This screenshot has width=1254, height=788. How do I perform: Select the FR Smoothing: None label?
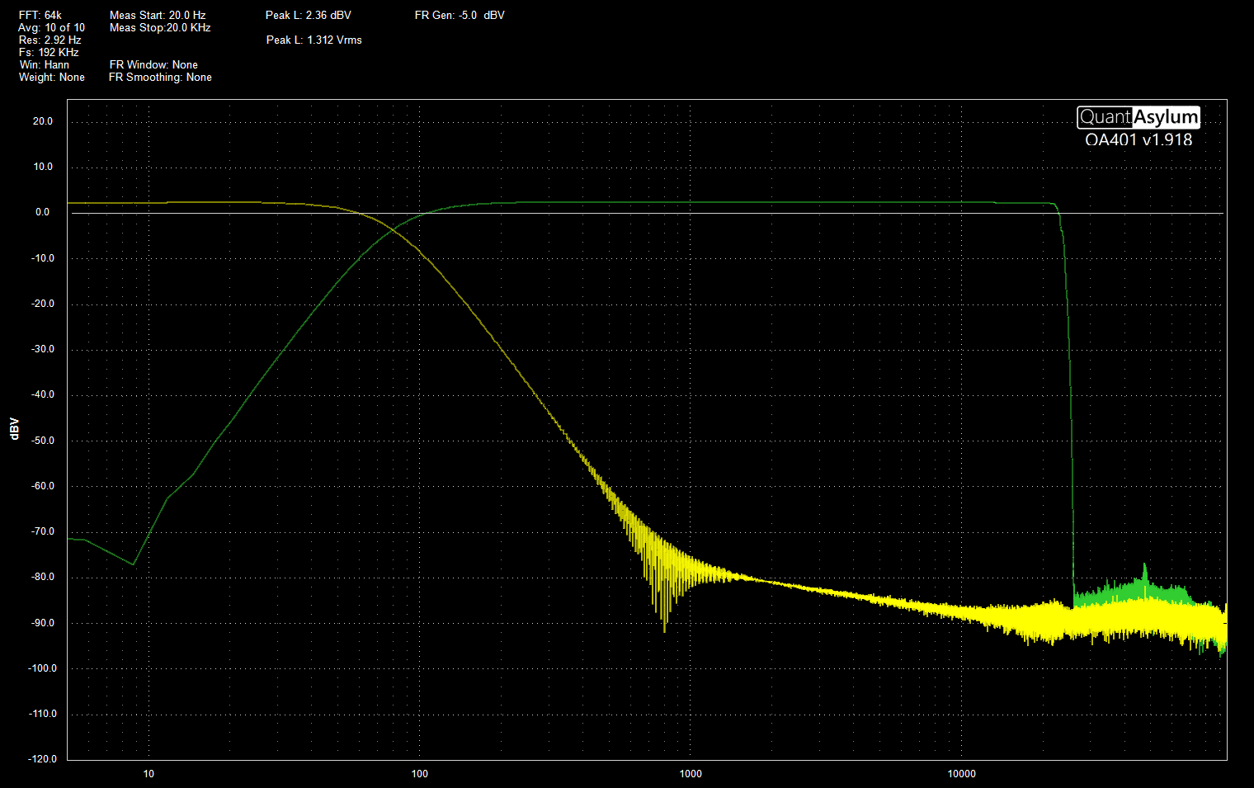[x=160, y=77]
